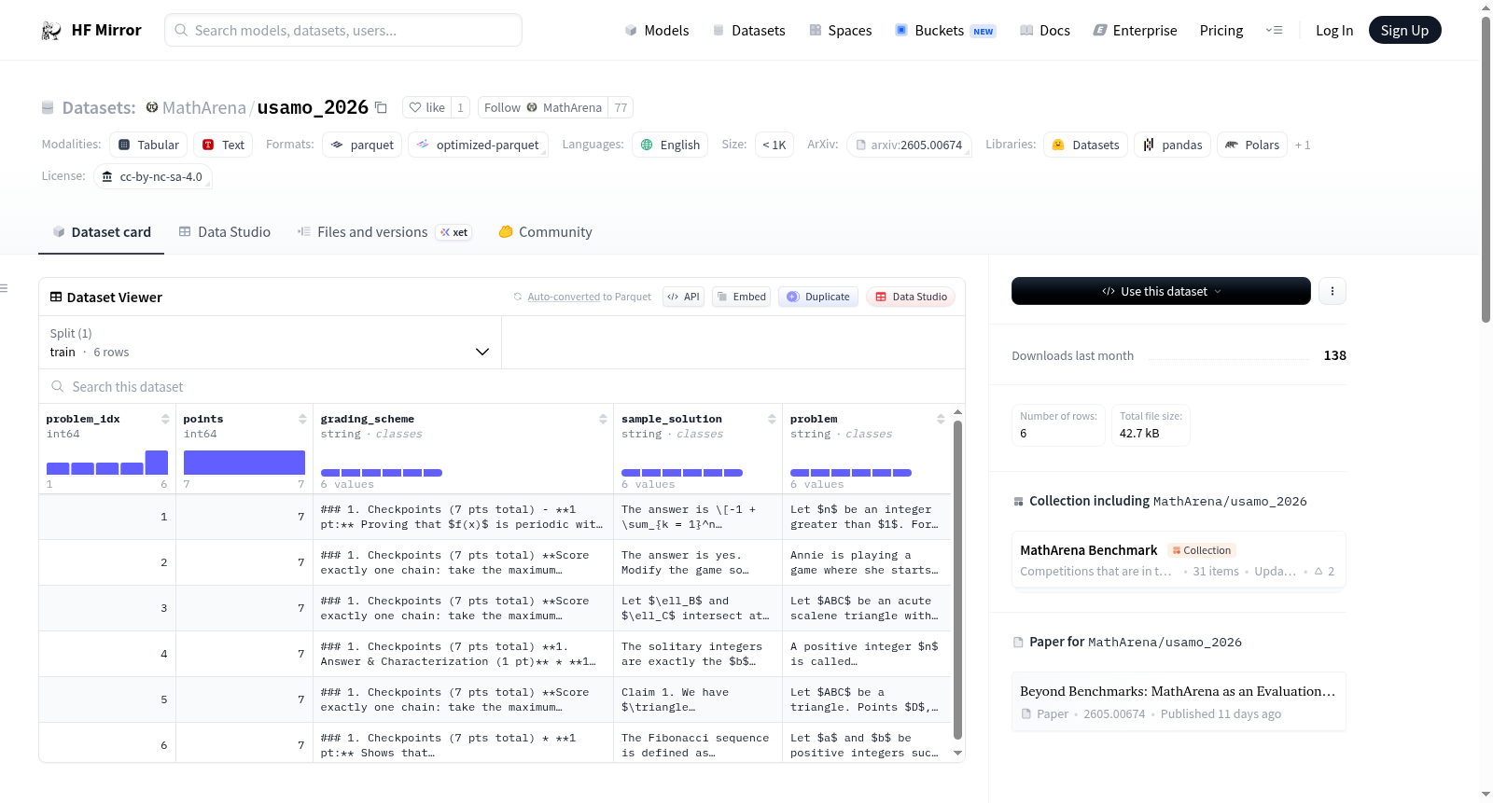
Task: Open the Models menu item
Action: [x=657, y=30]
